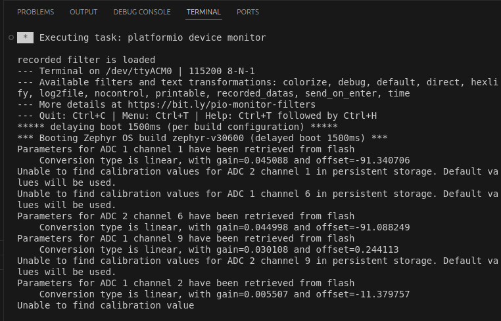Viewport: 501px width, 321px height.
Task: Click the TERMINAL tab
Action: pos(203,12)
